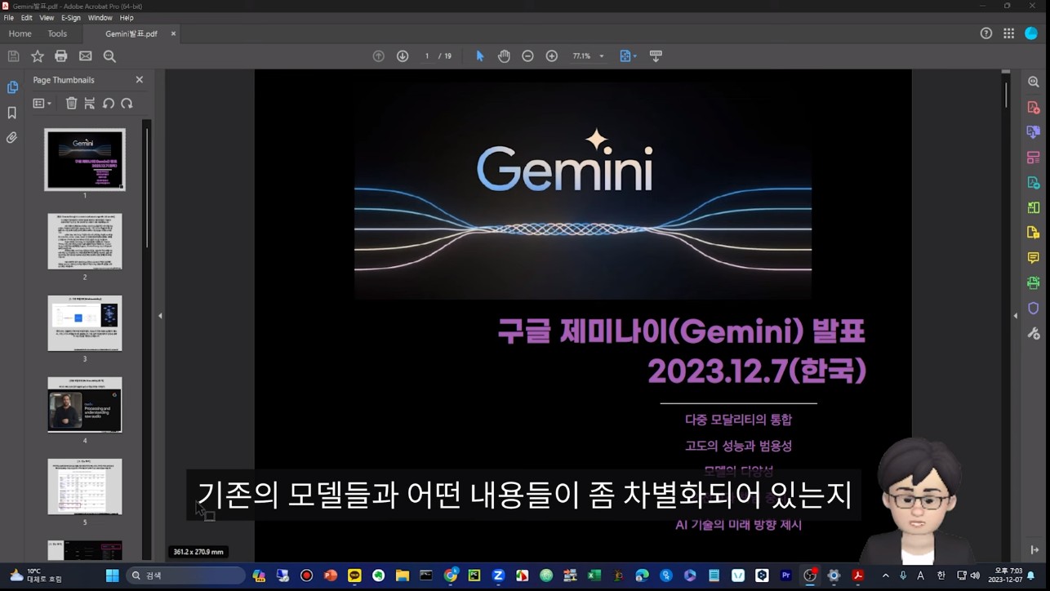Open thumbnail options dropdown menu
1050x591 pixels.
point(42,104)
